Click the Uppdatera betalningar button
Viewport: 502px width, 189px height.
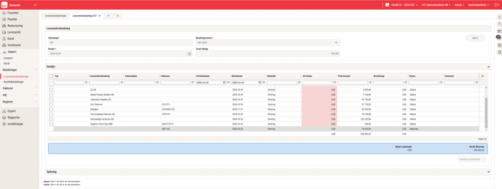470,159
